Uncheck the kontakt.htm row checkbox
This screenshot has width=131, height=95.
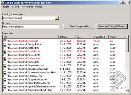(x=5, y=51)
